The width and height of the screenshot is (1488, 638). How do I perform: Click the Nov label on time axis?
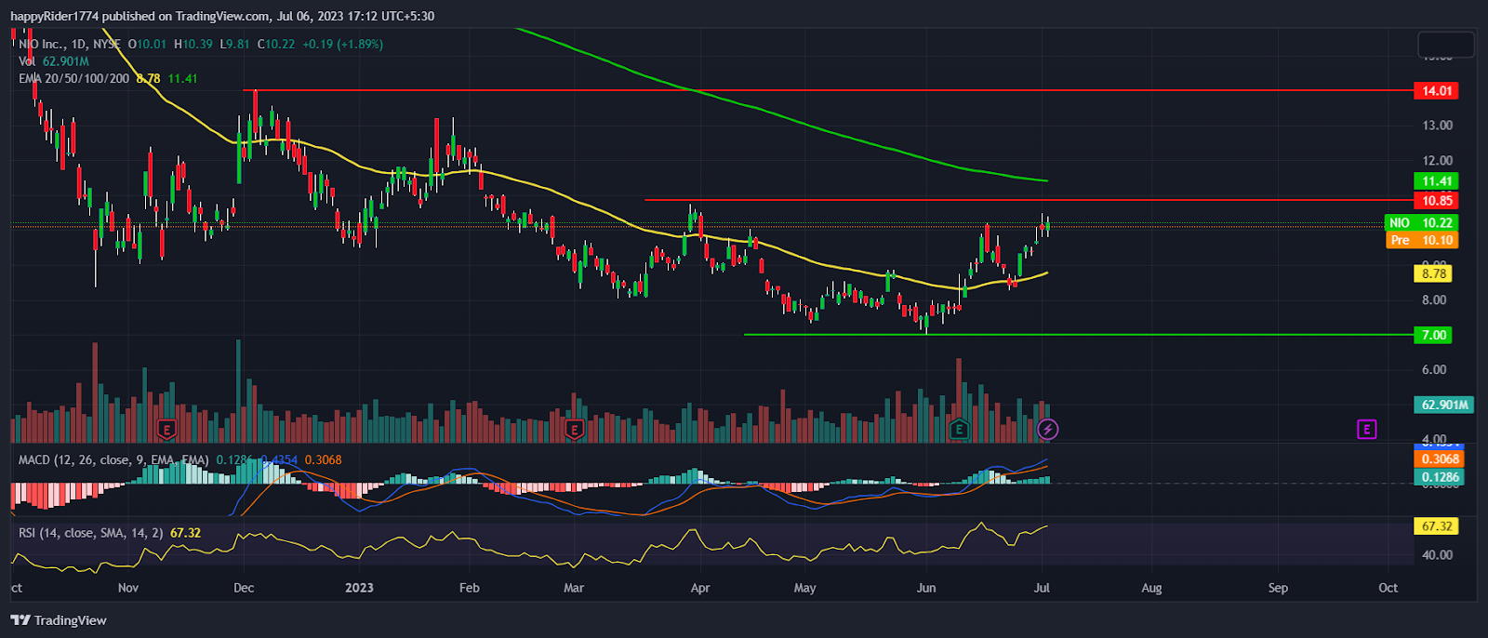click(x=128, y=588)
